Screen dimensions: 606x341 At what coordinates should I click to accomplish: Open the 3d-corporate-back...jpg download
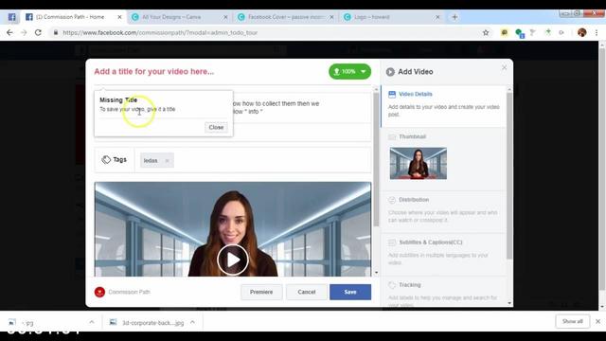click(x=147, y=322)
